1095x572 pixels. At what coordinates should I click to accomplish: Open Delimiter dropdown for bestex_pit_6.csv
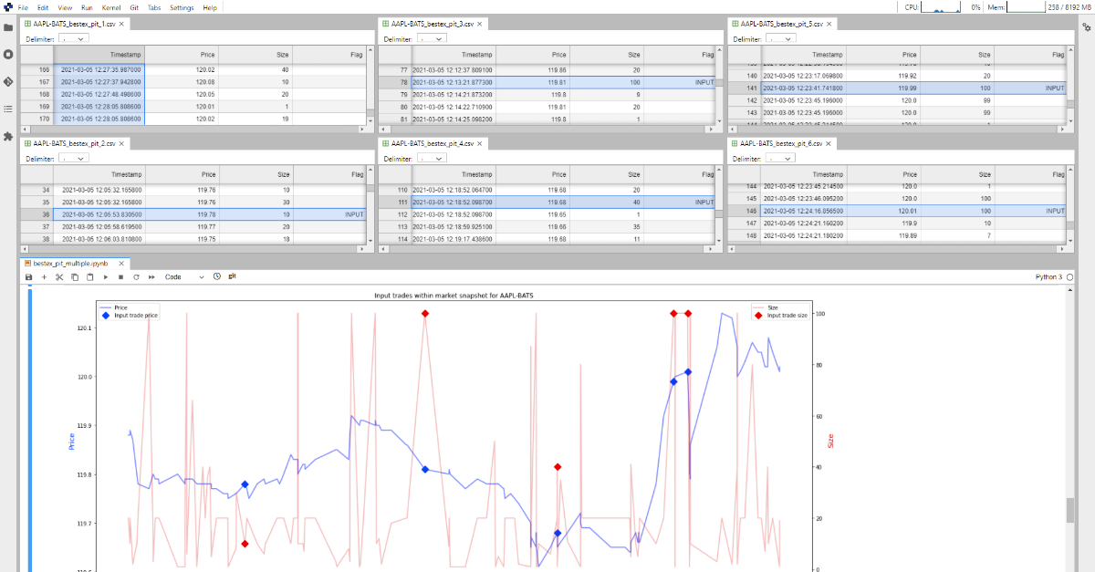(780, 159)
